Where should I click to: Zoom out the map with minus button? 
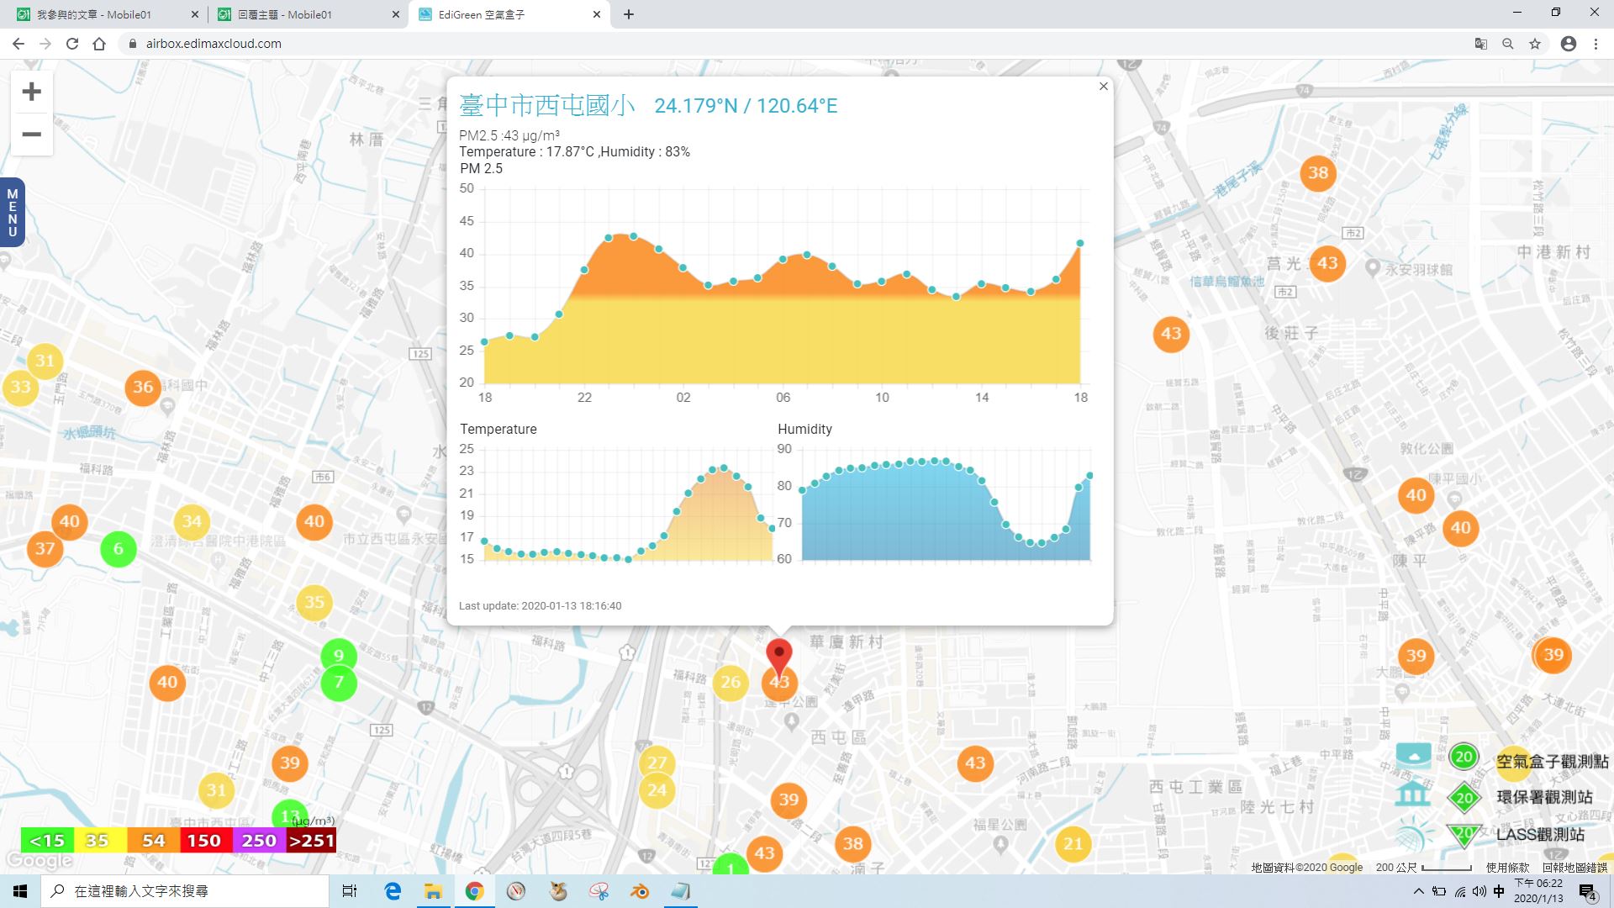pos(31,135)
